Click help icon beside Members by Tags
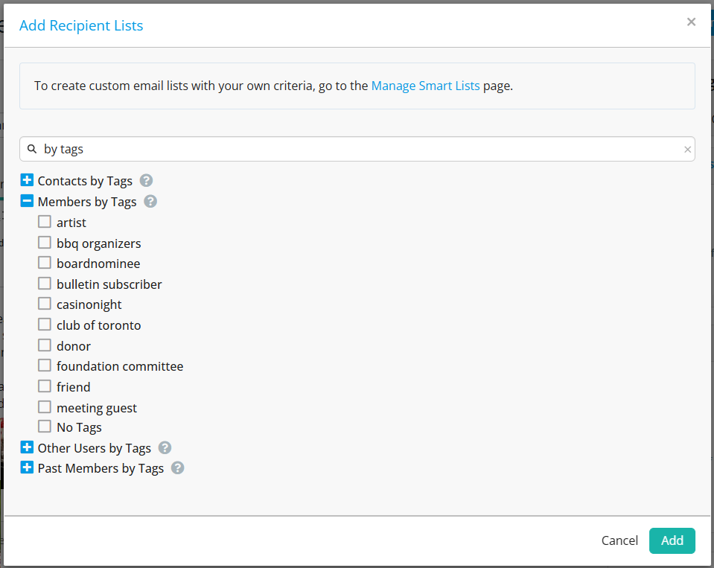The height and width of the screenshot is (568, 714). (150, 202)
